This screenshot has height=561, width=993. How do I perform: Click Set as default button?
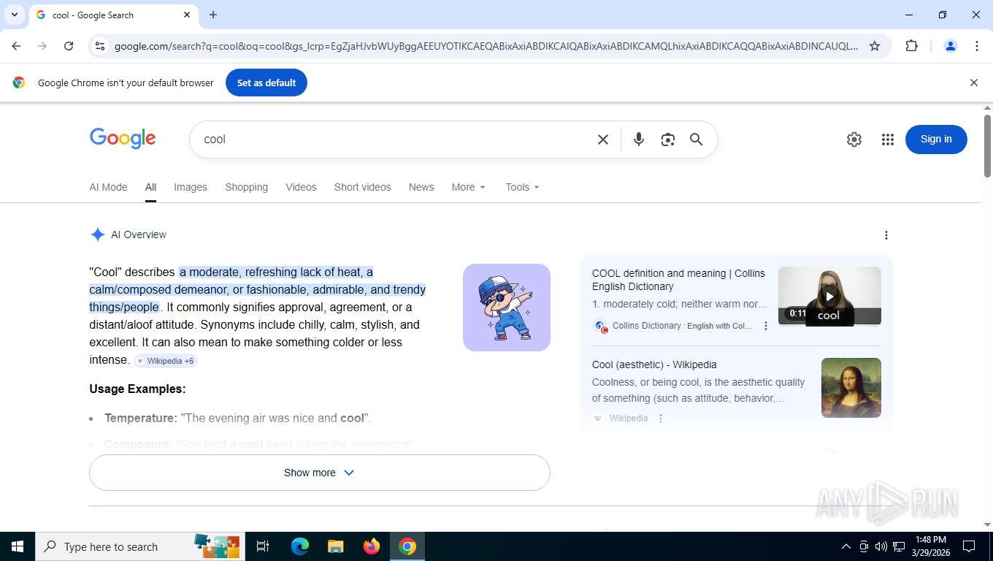267,83
